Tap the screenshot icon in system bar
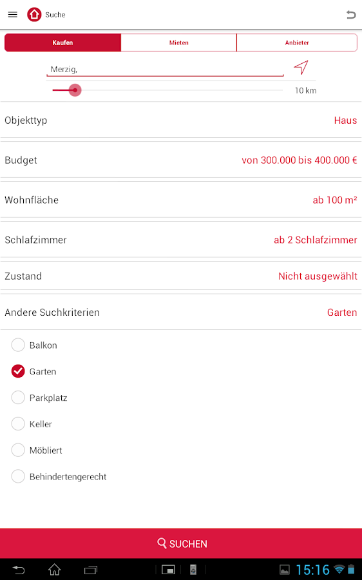Screen dimensions: 362x580 click(x=168, y=570)
